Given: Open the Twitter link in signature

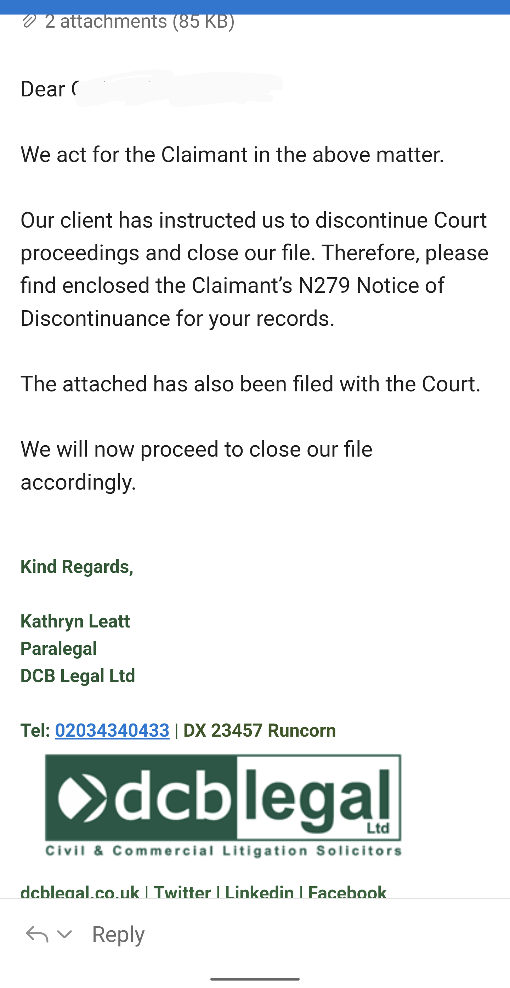Looking at the screenshot, I should click(x=182, y=892).
